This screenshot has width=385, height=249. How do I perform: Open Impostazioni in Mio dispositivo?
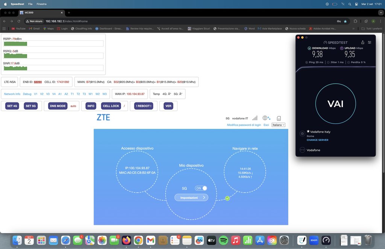[191, 198]
